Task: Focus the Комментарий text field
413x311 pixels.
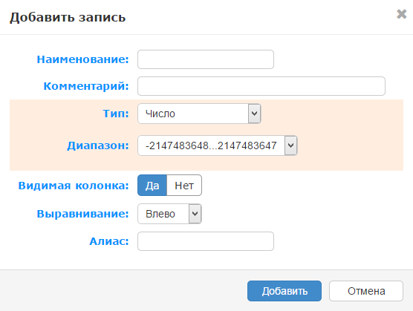Action: coord(261,86)
